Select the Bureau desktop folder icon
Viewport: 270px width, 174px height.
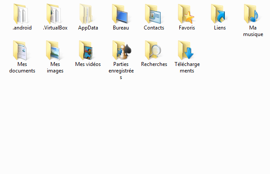pyautogui.click(x=120, y=14)
